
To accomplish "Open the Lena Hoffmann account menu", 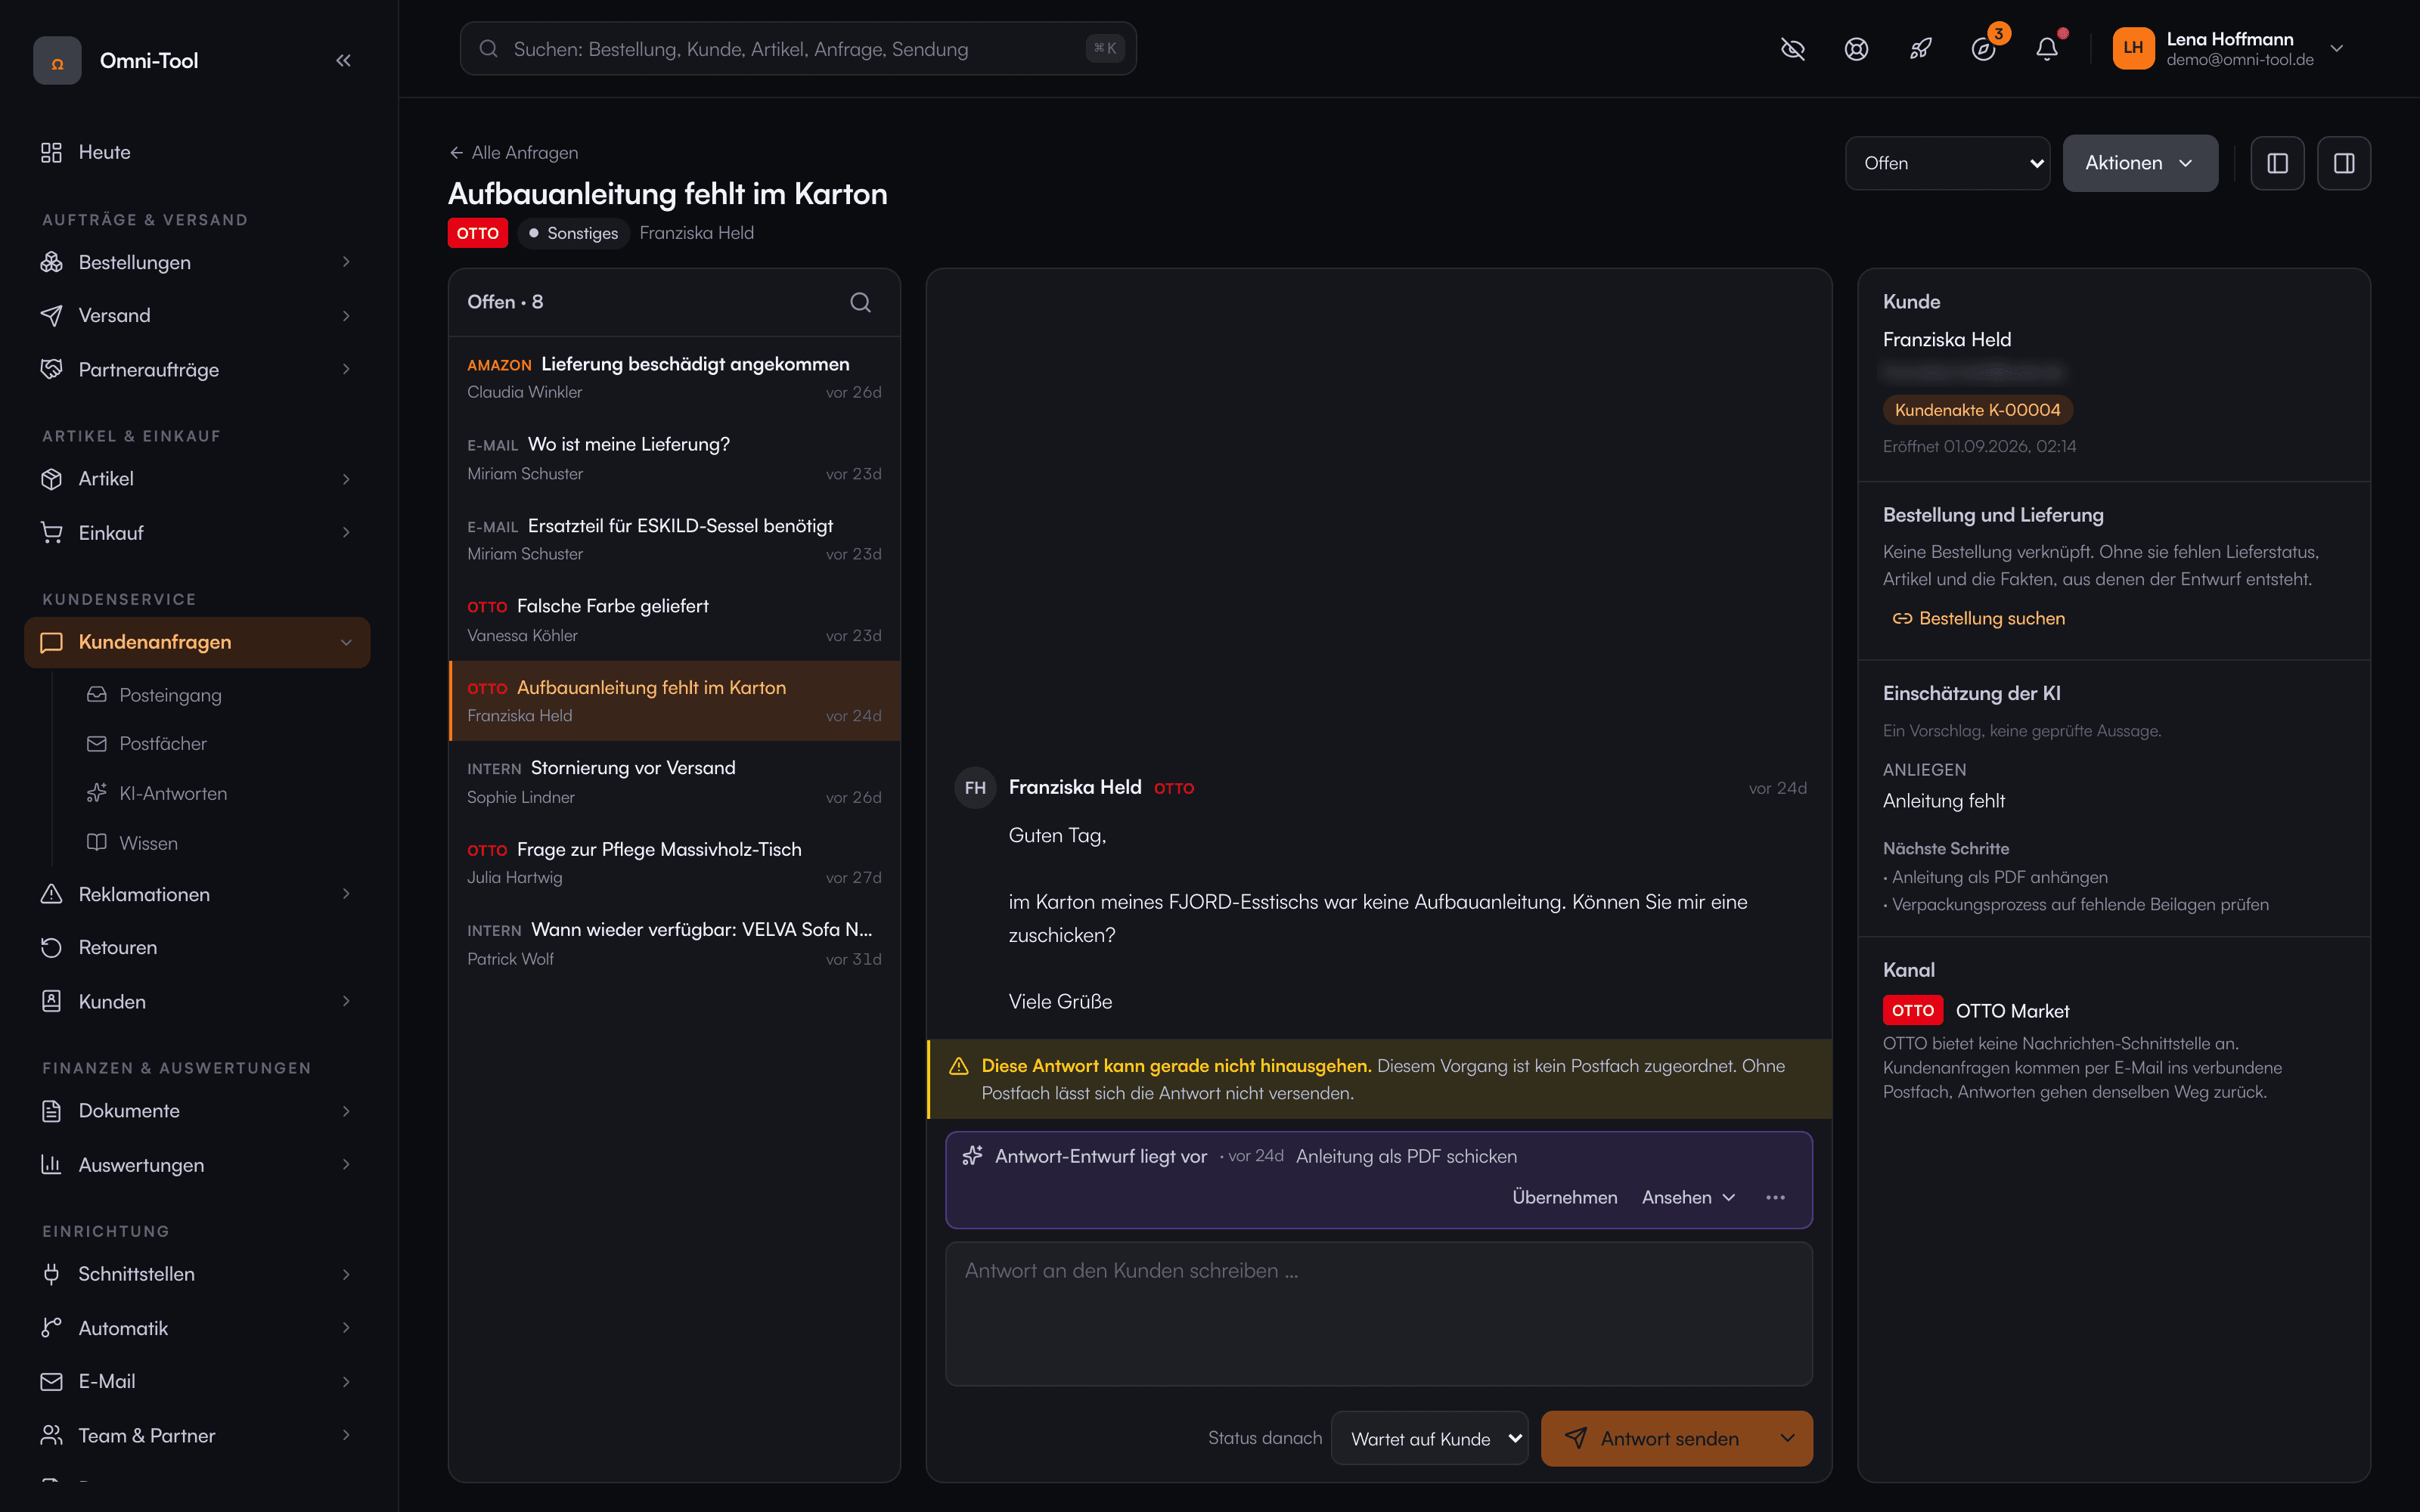I will click(2229, 49).
